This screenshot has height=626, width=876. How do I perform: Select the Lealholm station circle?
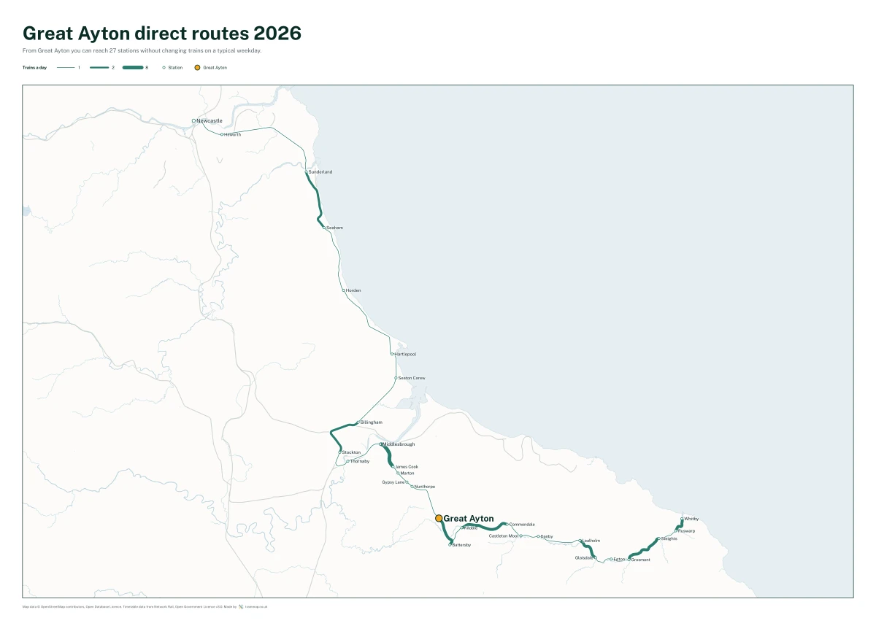pos(580,541)
